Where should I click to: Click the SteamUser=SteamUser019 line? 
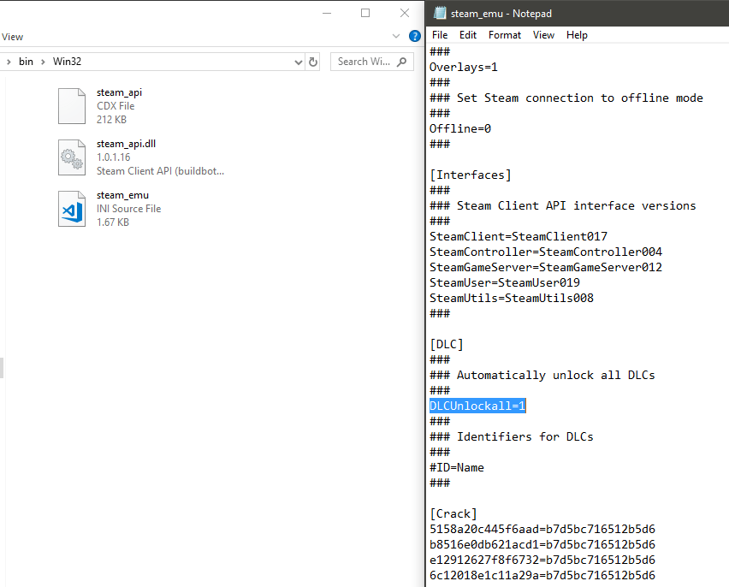(x=505, y=282)
